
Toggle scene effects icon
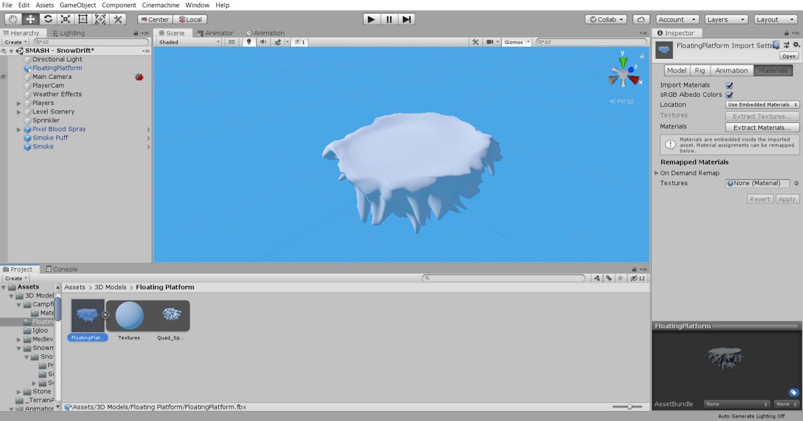(x=278, y=42)
